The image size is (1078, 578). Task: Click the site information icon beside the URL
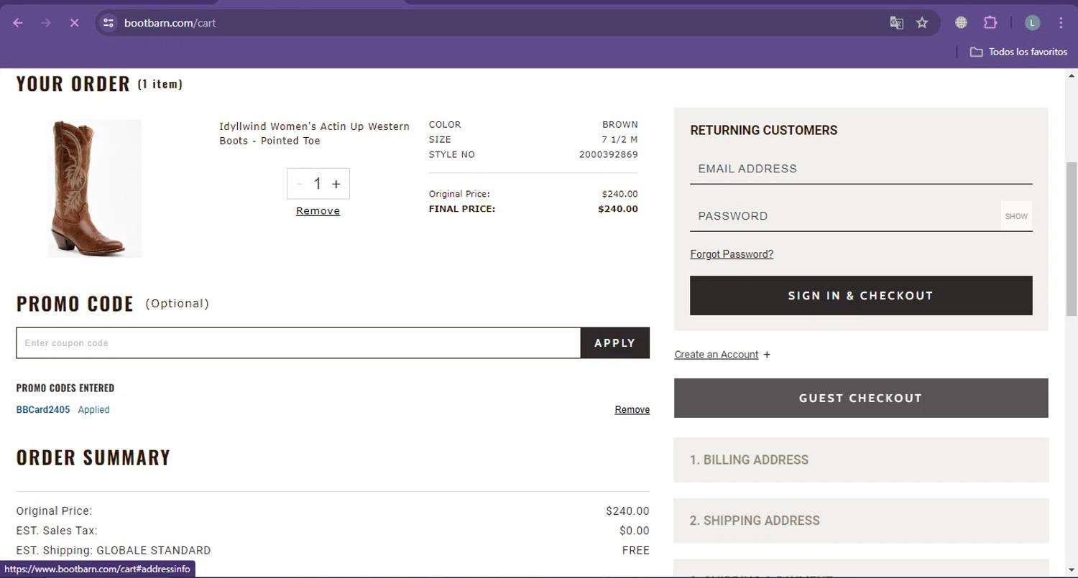[109, 22]
